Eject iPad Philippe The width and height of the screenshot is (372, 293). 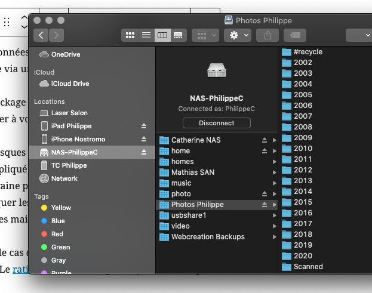click(x=144, y=126)
